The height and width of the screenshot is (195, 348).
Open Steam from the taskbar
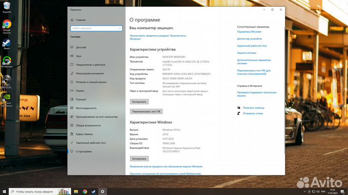(x=94, y=192)
